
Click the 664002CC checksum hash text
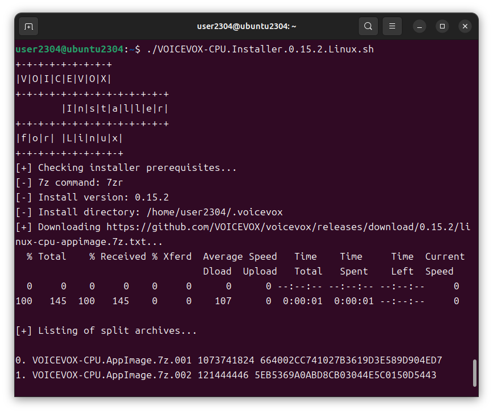pos(351,360)
